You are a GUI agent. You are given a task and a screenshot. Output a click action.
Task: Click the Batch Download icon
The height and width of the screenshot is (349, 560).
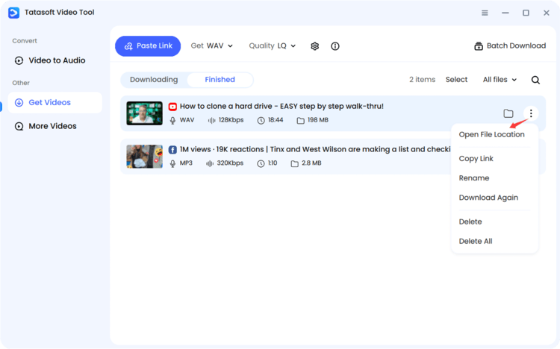[479, 46]
